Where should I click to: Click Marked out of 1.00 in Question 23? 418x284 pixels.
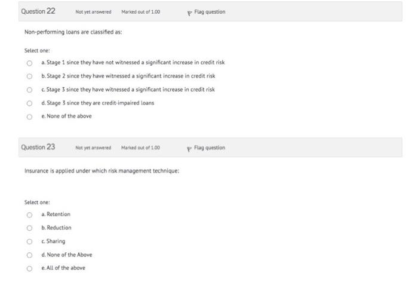[140, 148]
